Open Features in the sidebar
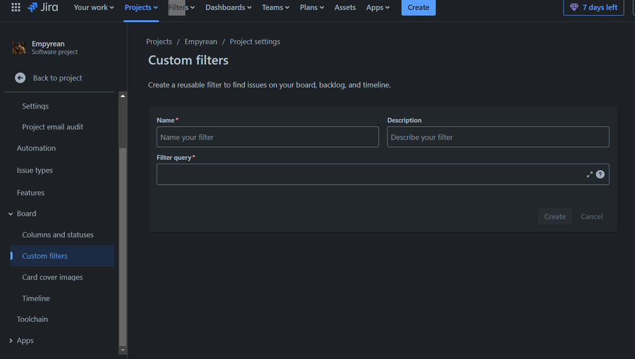Screen dimensions: 635x359 click(31, 193)
